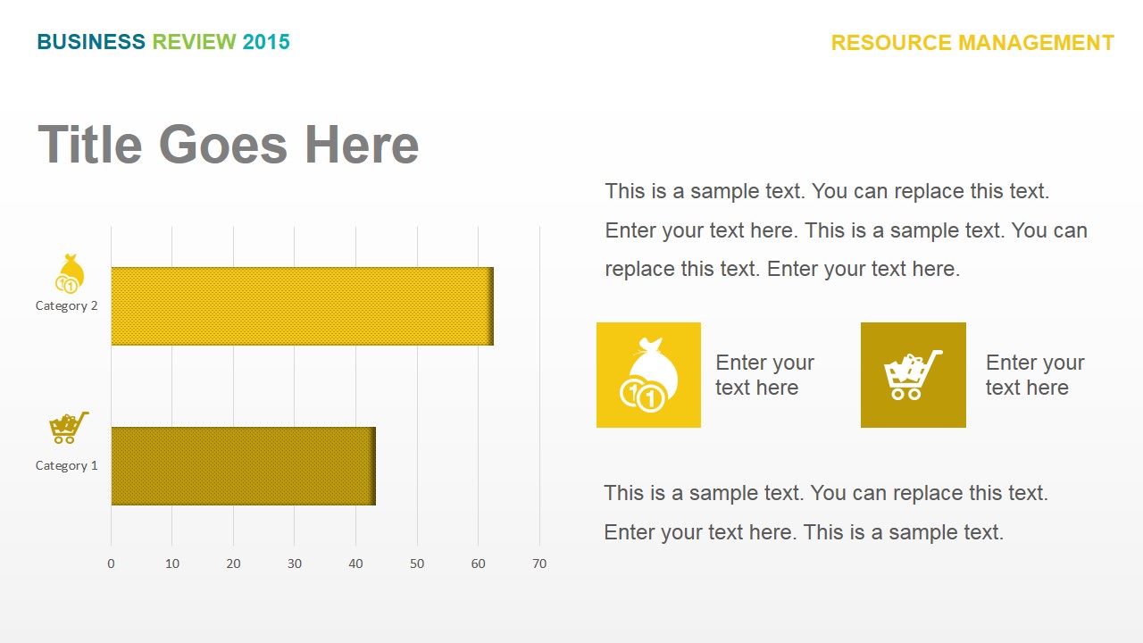Click the 70 value on chart axis
The image size is (1143, 643).
click(539, 564)
